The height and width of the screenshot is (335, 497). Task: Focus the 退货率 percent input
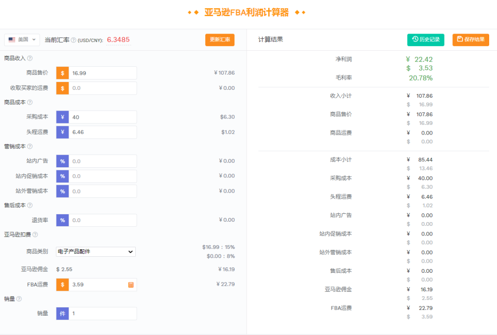click(103, 220)
